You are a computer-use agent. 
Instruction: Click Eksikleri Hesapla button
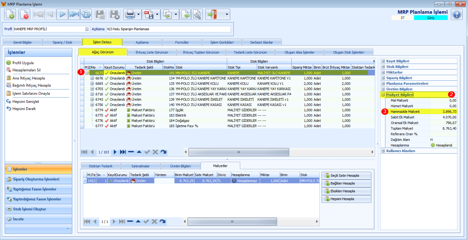[346, 191]
